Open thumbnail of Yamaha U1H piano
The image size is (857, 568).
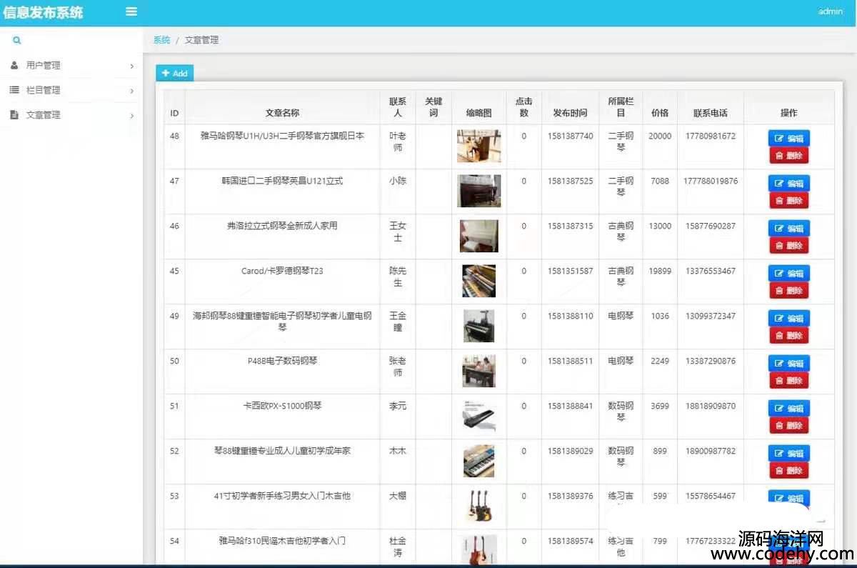(x=478, y=146)
